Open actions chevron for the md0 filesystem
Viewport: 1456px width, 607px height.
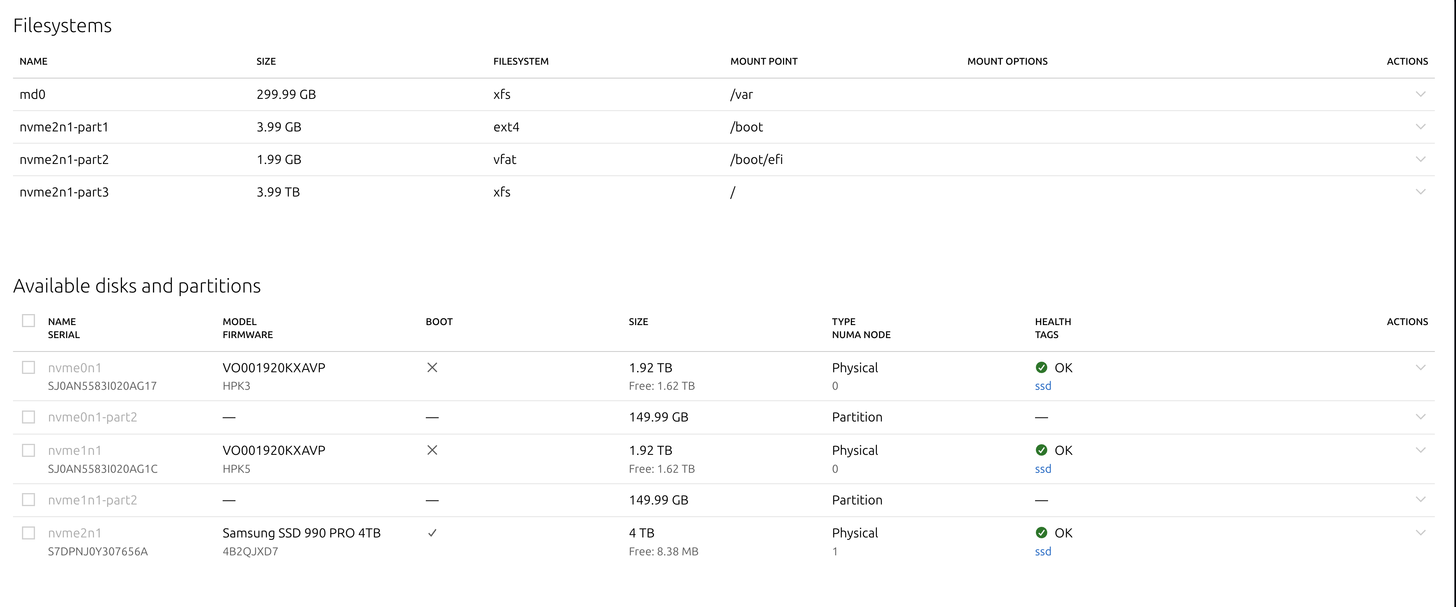[1420, 94]
